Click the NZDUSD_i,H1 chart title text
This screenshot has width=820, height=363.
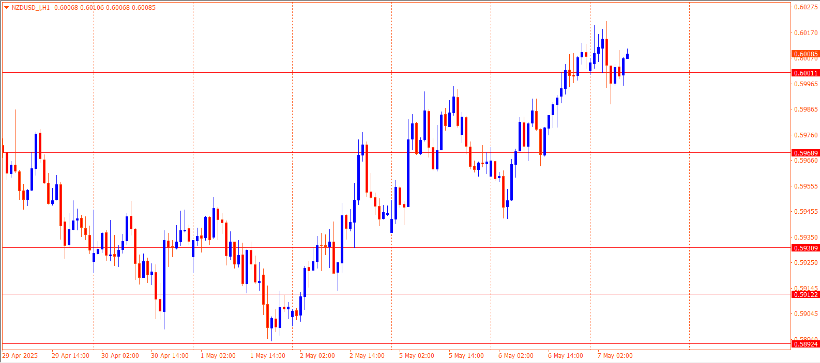pos(31,8)
